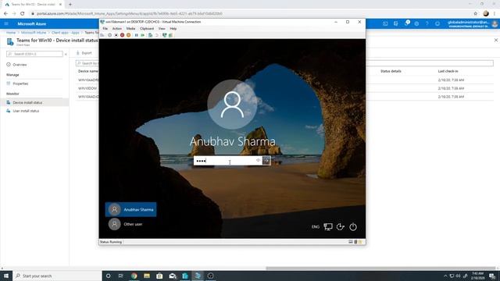Pause the virtual machine from toolbar
500x281 pixels.
pos(137,35)
